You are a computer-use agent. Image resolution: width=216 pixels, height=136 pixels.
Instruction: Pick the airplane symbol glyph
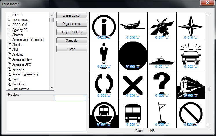133,25
